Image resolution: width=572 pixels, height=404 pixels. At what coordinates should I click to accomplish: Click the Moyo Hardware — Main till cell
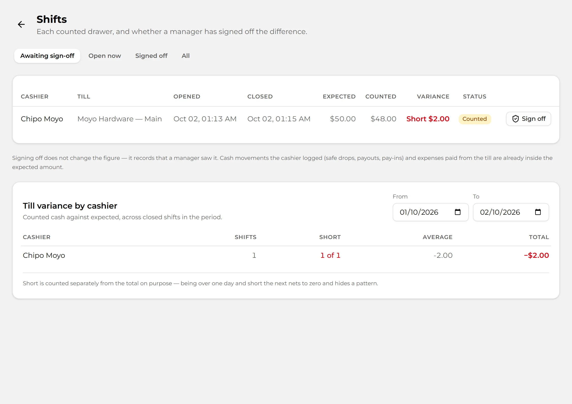point(120,119)
